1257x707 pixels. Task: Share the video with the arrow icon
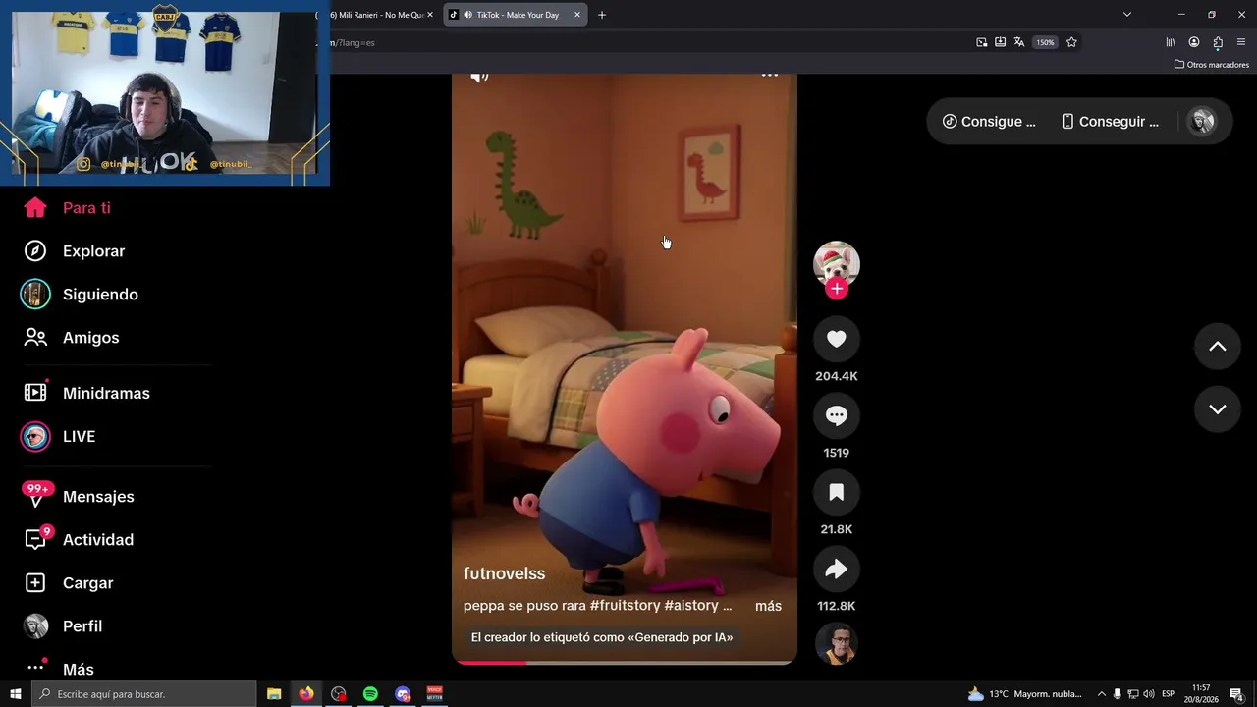(x=837, y=569)
